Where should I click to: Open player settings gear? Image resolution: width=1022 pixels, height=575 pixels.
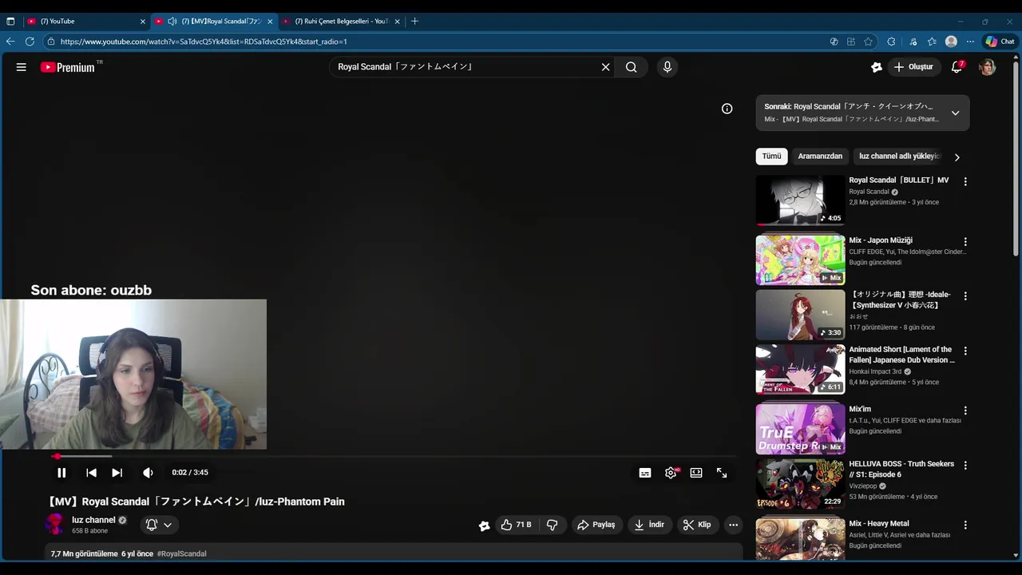(671, 473)
